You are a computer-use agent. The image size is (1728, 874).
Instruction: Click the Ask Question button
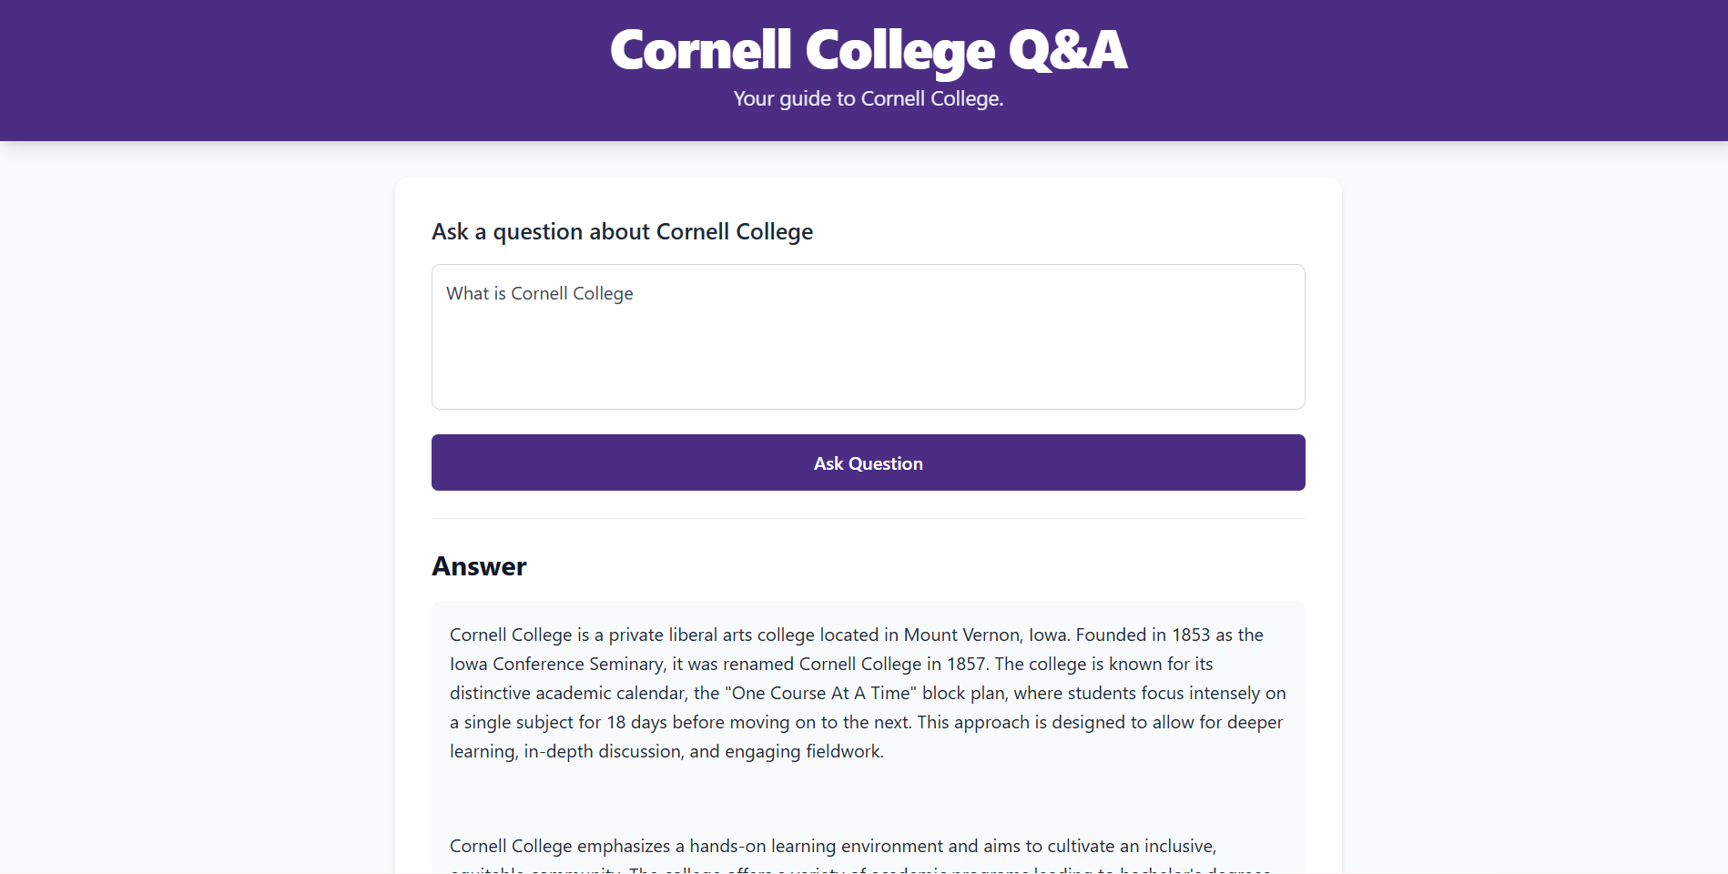tap(868, 462)
